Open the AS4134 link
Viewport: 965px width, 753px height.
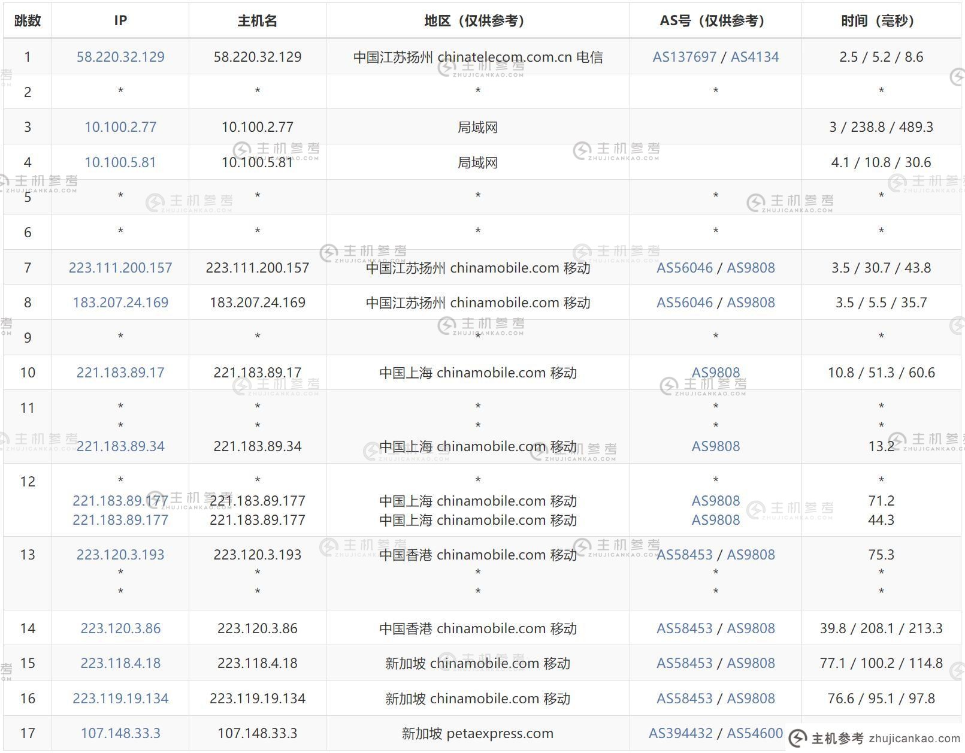[x=755, y=57]
